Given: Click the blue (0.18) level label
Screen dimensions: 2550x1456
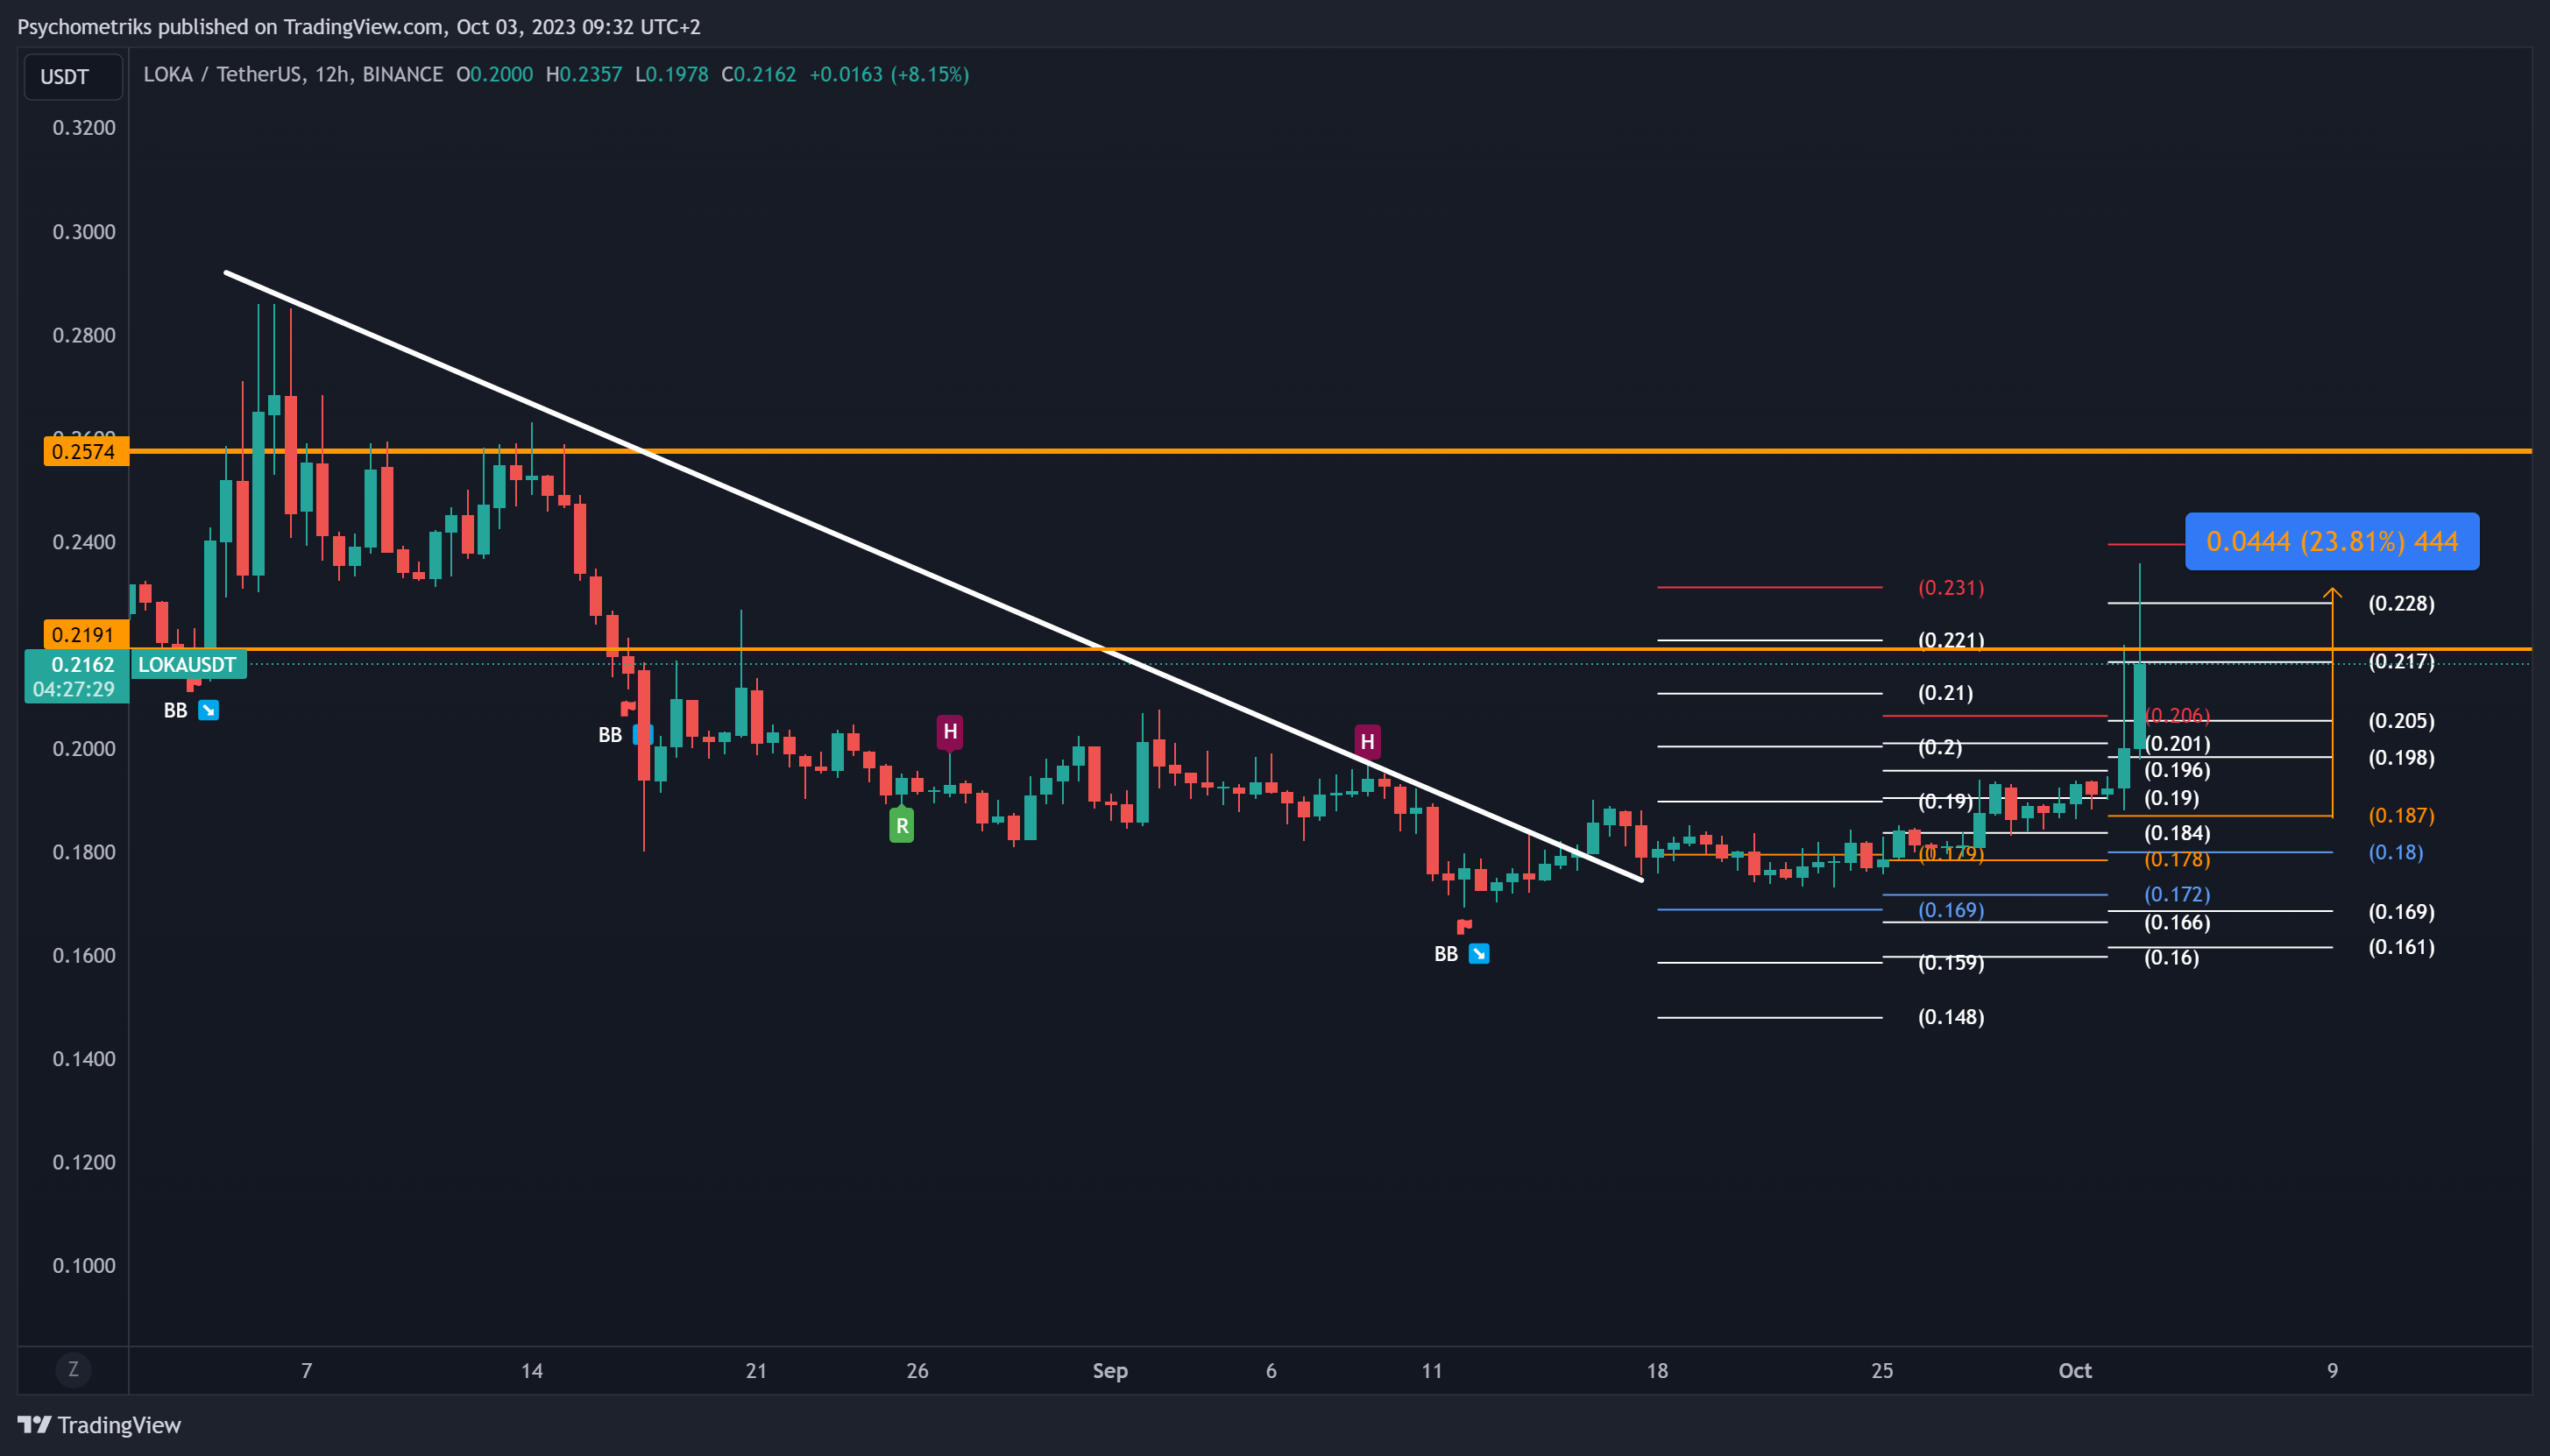Looking at the screenshot, I should (2396, 852).
